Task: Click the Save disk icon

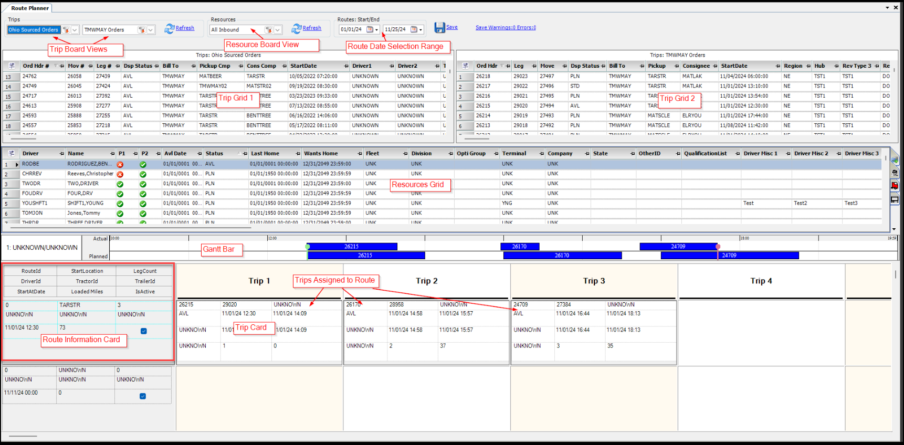Action: point(439,28)
